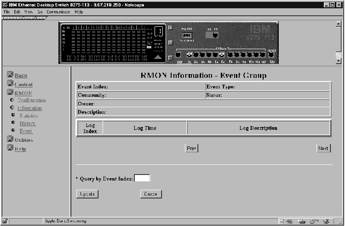Screen dimensions: 345x226
Task: Click the Query by Event Index field
Action: (142, 178)
